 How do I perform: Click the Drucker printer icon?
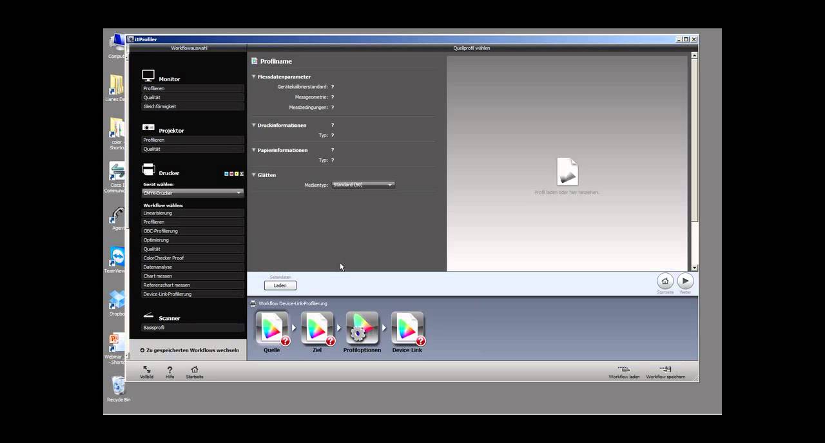pyautogui.click(x=148, y=170)
